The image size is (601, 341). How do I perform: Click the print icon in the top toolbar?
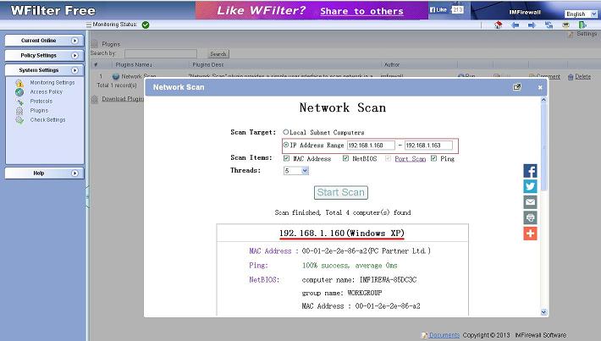click(x=565, y=25)
